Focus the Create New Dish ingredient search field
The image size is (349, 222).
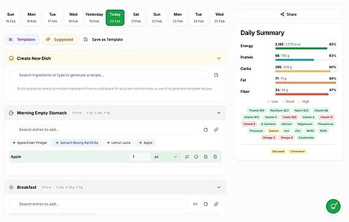point(109,75)
